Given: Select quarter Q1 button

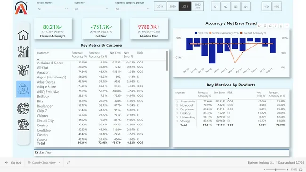Looking at the screenshot, I should point(216,7).
